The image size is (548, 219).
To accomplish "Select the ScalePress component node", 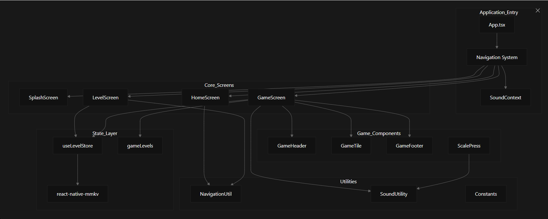I will pos(469,146).
